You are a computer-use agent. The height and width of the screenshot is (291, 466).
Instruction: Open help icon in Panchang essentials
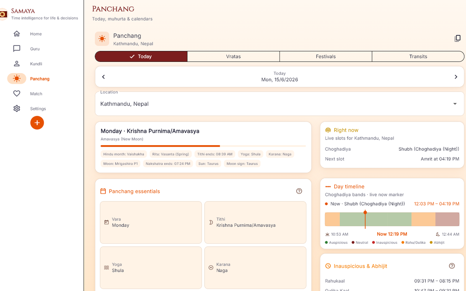click(x=299, y=191)
